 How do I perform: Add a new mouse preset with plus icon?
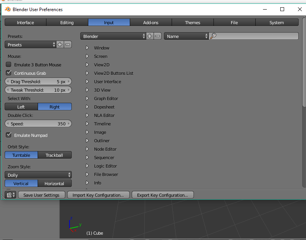[60, 44]
